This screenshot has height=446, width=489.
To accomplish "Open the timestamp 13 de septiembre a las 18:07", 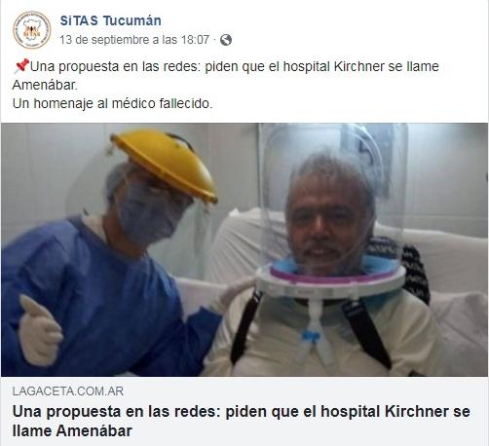I will click(134, 40).
